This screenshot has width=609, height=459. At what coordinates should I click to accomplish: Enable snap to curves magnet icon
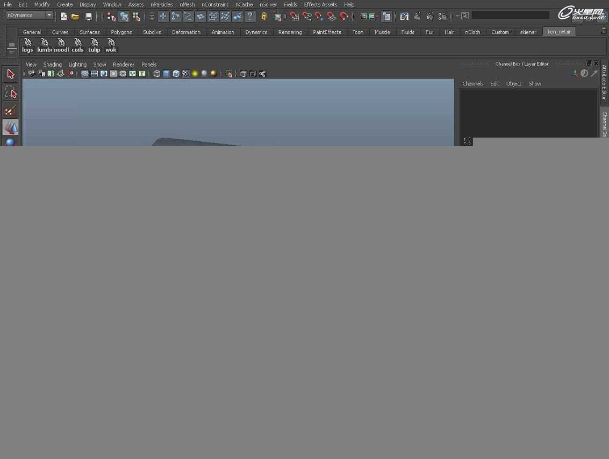[307, 16]
